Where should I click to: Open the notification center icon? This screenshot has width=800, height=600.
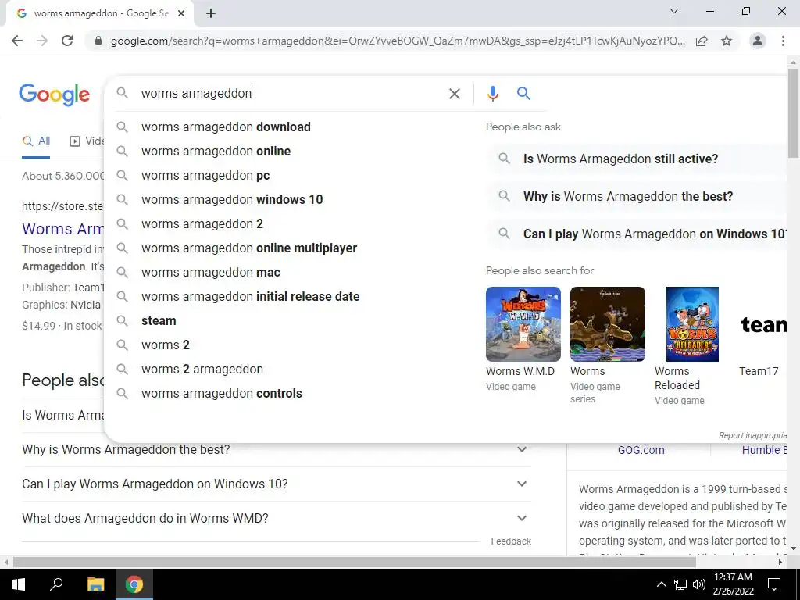pos(774,584)
